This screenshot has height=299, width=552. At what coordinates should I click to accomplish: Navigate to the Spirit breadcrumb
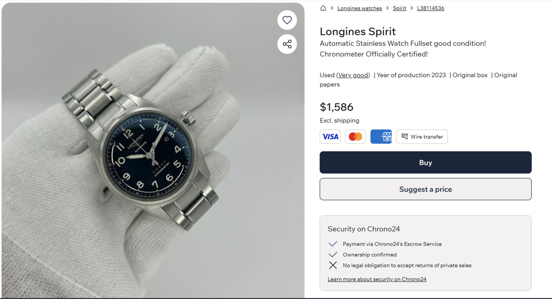point(399,8)
